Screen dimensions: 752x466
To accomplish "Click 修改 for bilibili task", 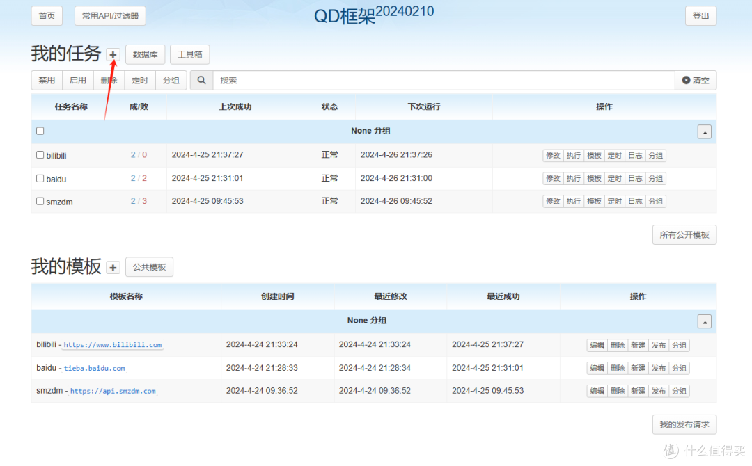I will (553, 156).
